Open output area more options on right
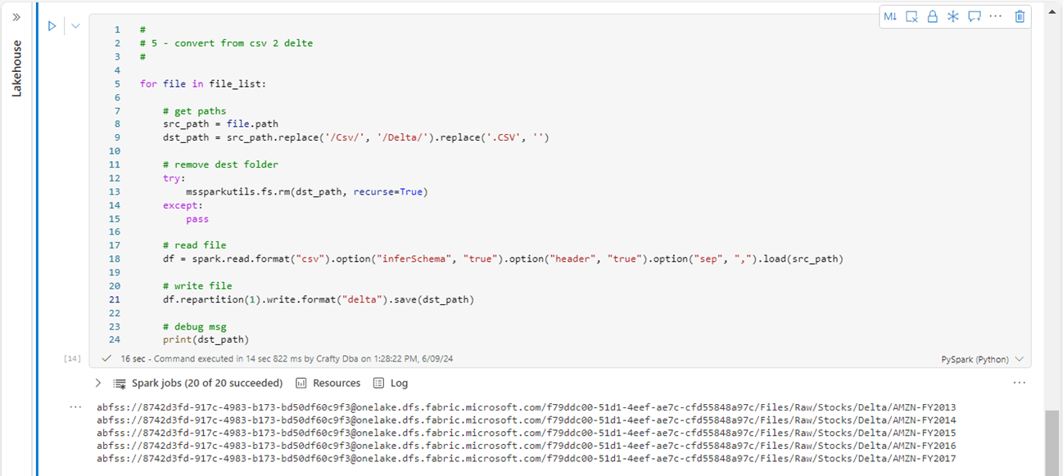 [1019, 383]
